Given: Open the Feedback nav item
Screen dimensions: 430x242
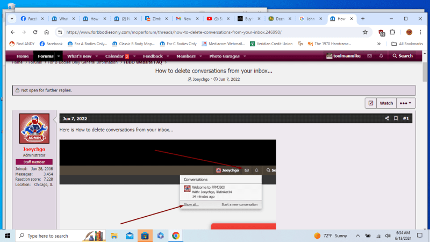Looking at the screenshot, I should 153,56.
